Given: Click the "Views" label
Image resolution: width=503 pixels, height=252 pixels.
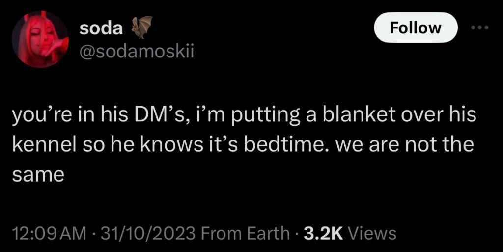Looking at the screenshot, I should (x=372, y=233).
